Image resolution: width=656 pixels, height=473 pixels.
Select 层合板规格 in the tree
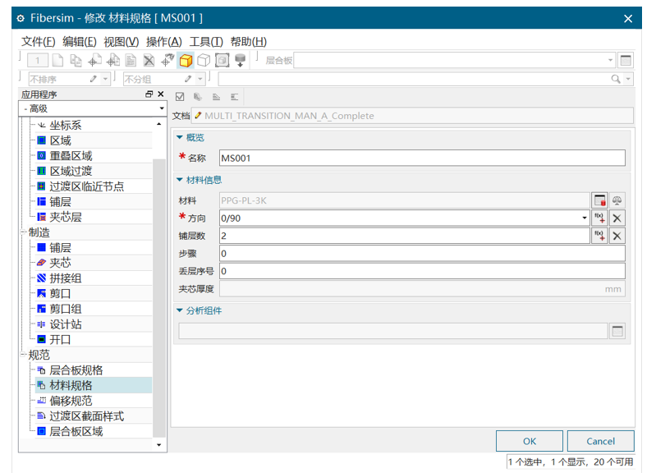pyautogui.click(x=76, y=370)
